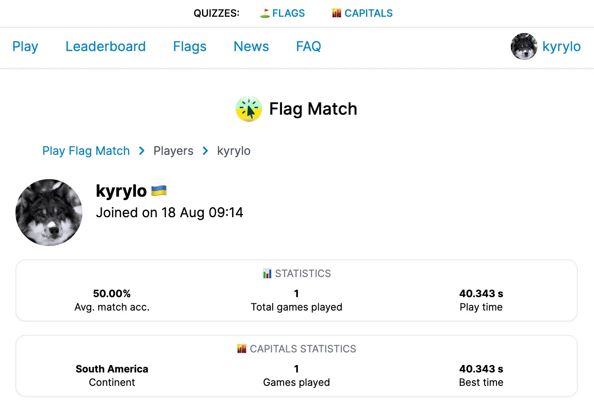Click the chevron between Players and kyrylo
The image size is (594, 416).
(x=205, y=151)
